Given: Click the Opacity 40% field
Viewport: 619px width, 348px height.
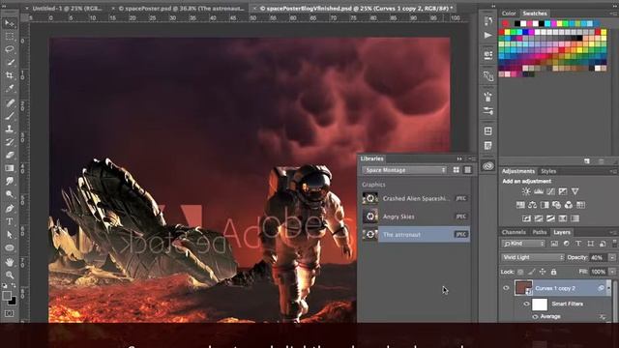Looking at the screenshot, I should tap(598, 257).
